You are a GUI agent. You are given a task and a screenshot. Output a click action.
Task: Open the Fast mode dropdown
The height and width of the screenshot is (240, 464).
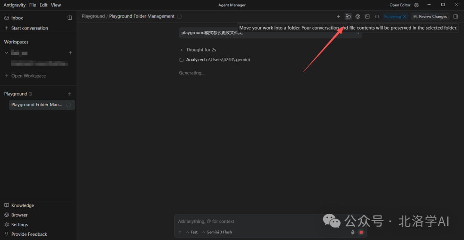pos(192,232)
